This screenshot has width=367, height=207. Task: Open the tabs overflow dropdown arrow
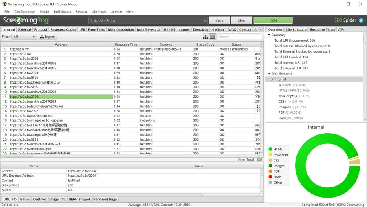[x=261, y=29]
